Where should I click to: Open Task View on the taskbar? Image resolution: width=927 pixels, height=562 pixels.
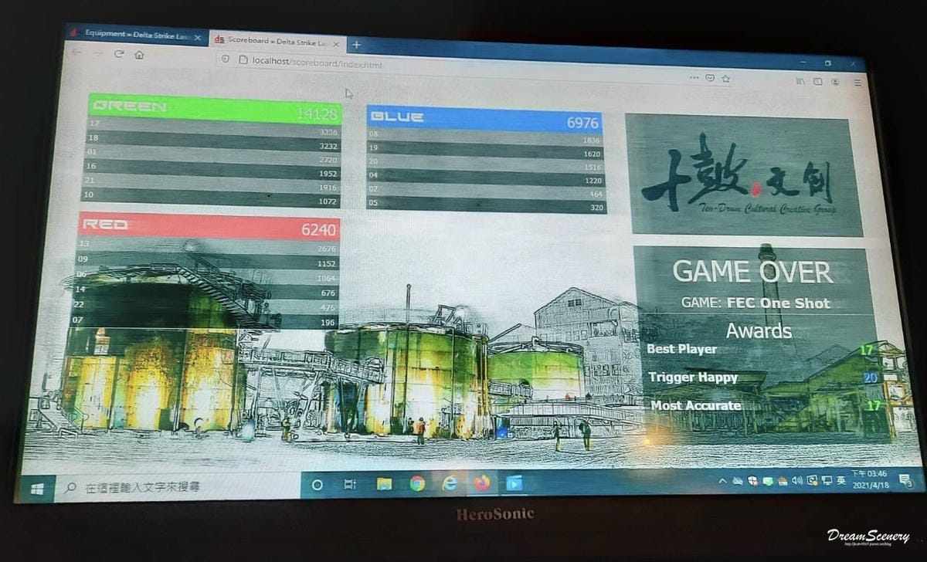[x=349, y=484]
